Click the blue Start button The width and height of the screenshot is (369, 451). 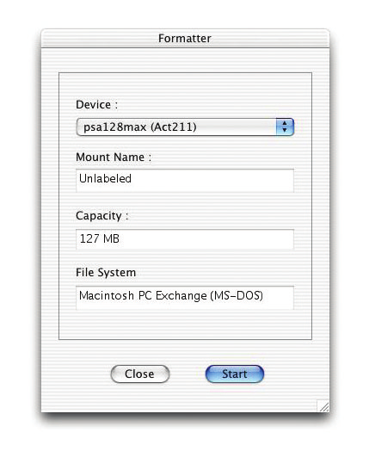click(x=235, y=374)
